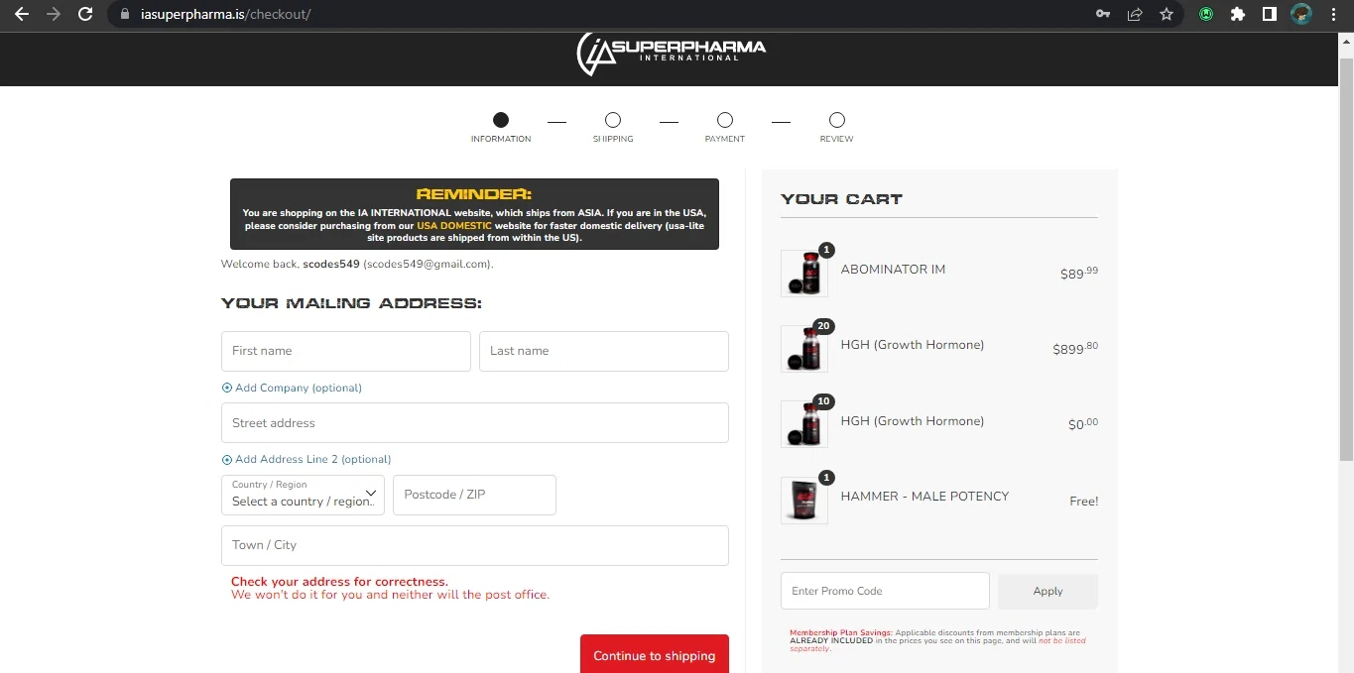This screenshot has height=673, width=1354.
Task: Click the $899.80 price
Action: [1075, 348]
